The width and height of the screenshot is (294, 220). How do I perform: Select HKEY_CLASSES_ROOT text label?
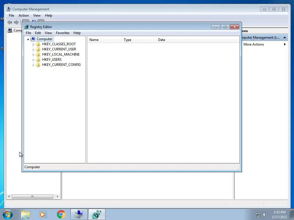[59, 44]
